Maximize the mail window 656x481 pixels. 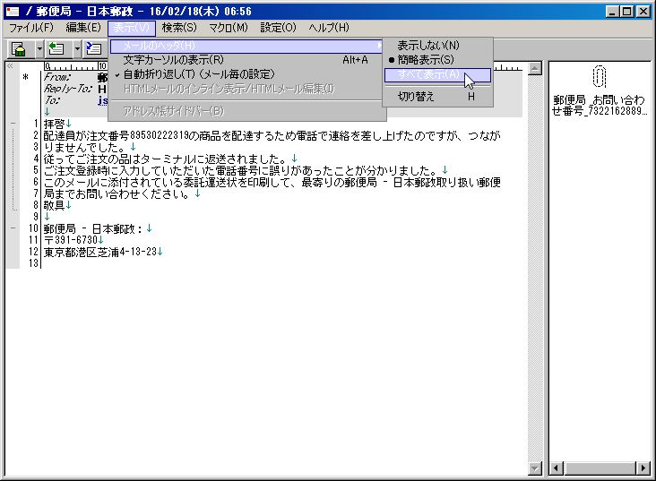pos(627,12)
